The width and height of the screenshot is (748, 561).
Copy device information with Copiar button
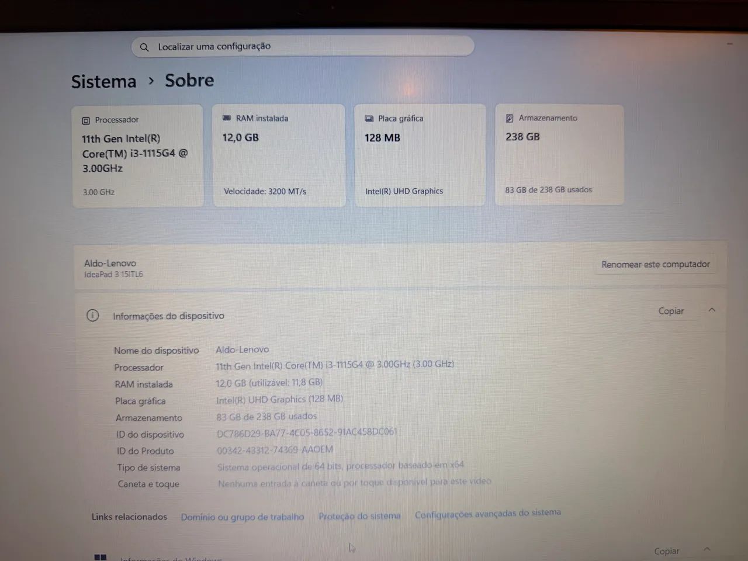[x=671, y=311]
